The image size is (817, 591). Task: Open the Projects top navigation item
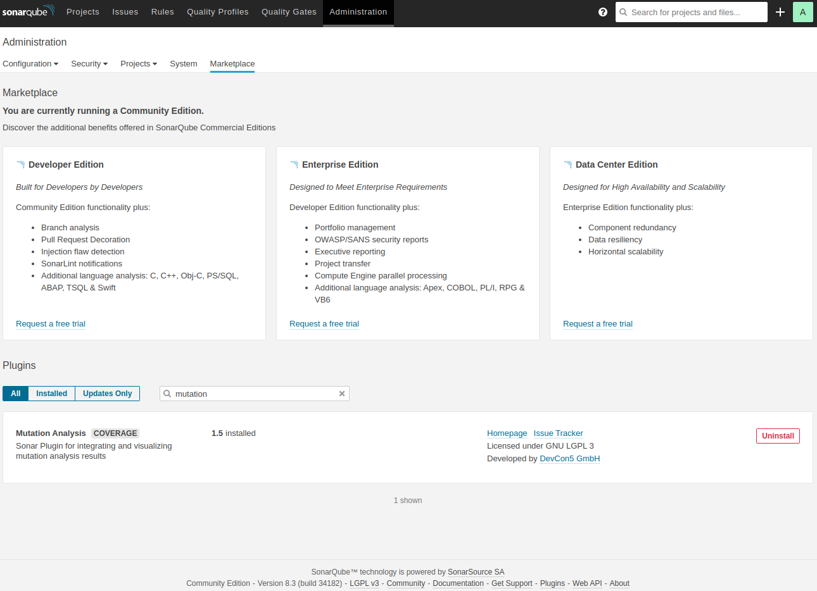pyautogui.click(x=83, y=12)
